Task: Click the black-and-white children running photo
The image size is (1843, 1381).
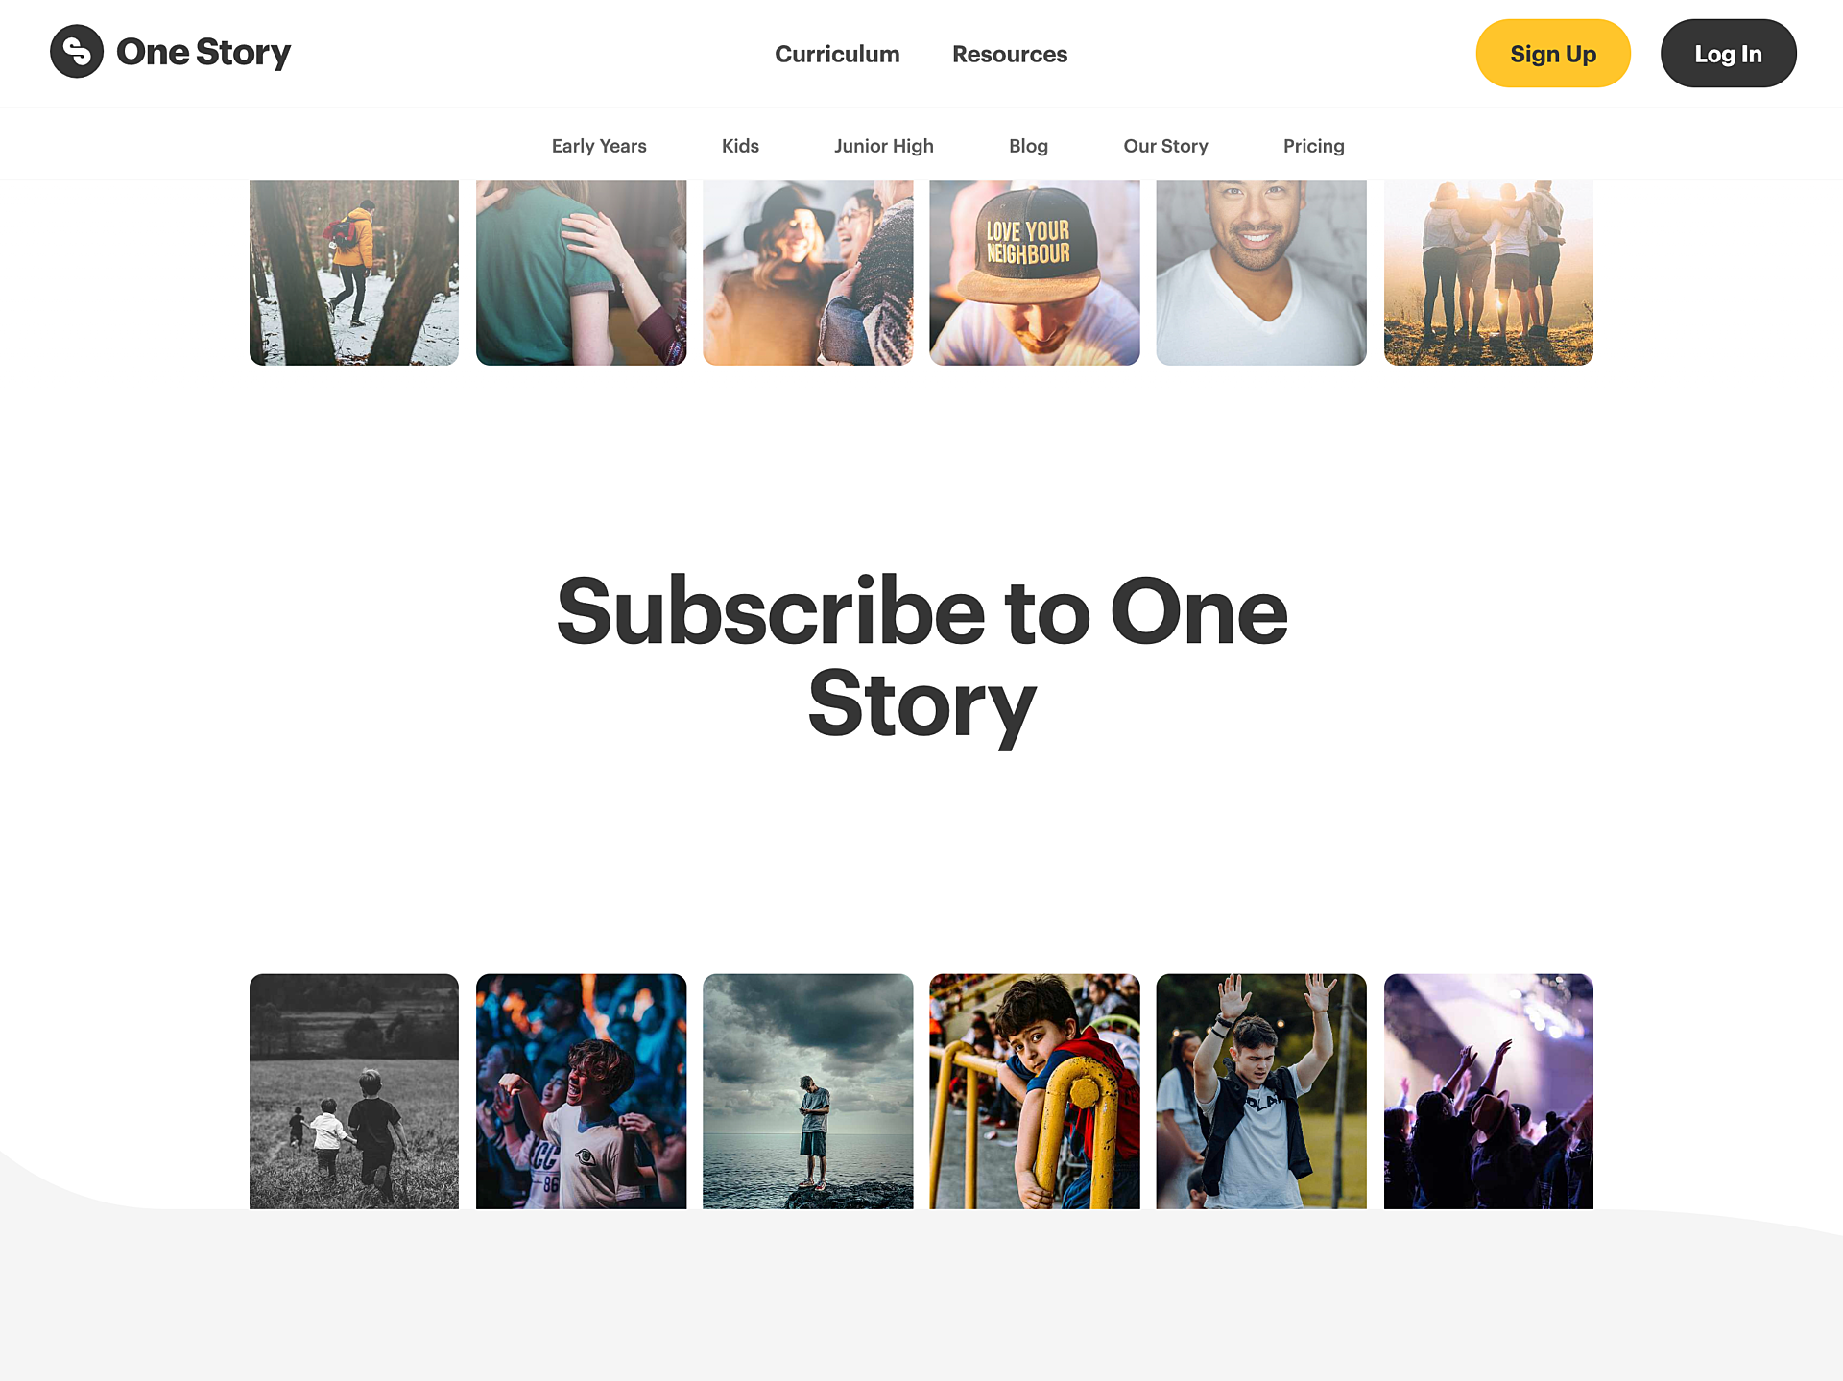Action: pyautogui.click(x=354, y=1091)
